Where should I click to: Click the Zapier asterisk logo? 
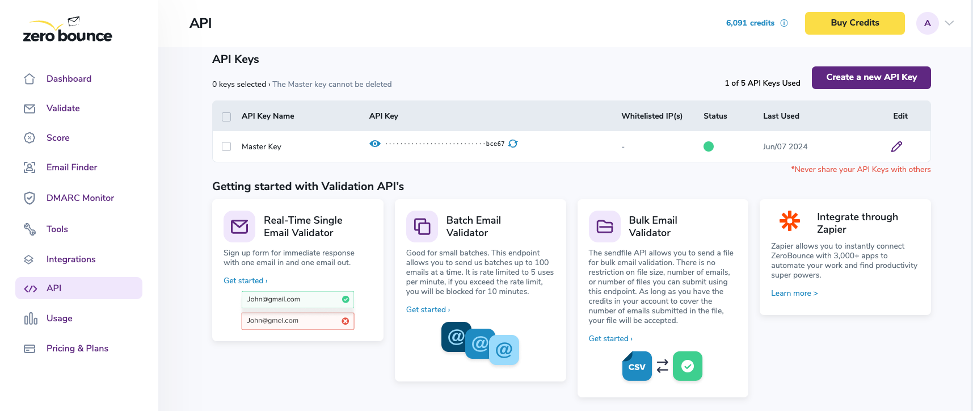point(790,221)
